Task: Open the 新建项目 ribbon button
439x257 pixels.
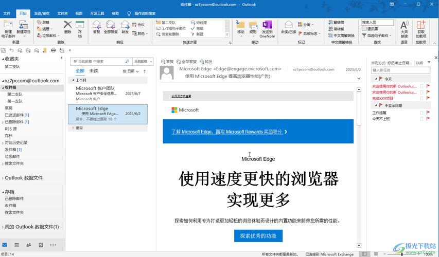Action: pos(23,28)
